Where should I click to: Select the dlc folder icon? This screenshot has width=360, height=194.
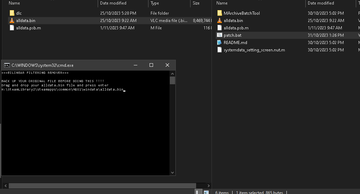point(12,13)
